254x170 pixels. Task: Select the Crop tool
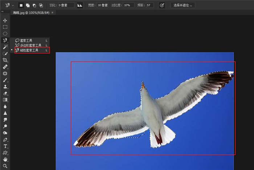5,60
